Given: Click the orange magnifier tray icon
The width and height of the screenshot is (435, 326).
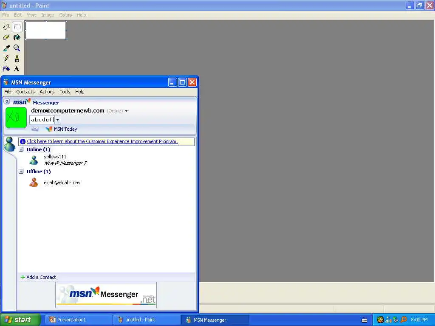Looking at the screenshot, I should click(x=404, y=320).
